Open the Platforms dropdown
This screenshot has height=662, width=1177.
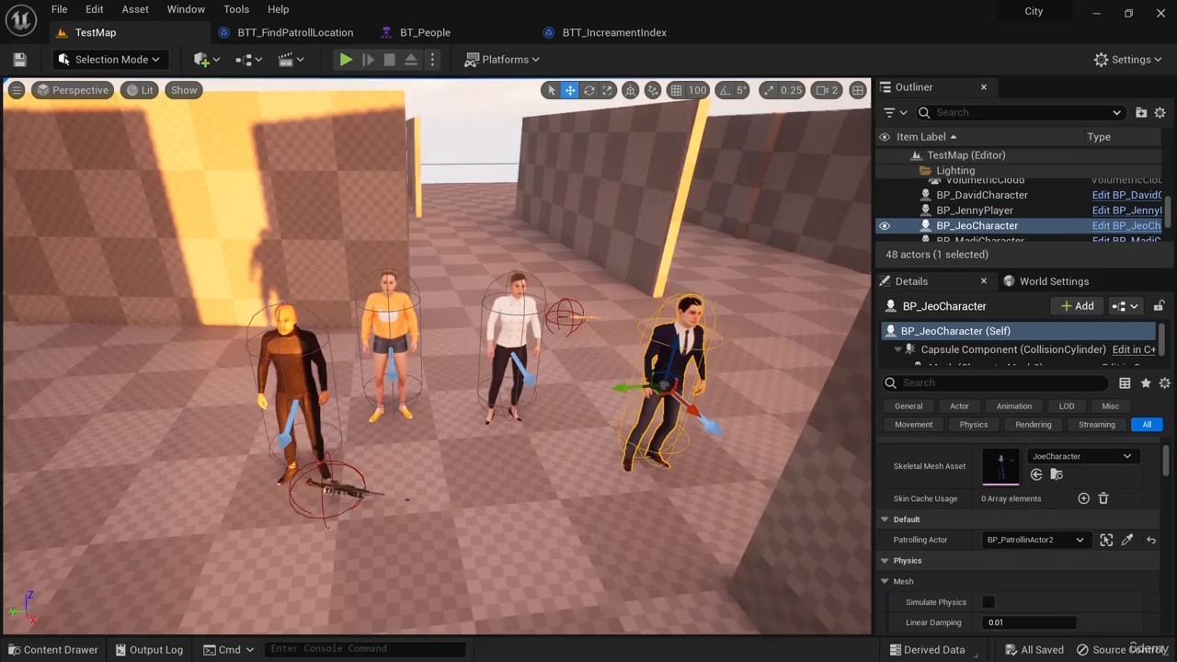click(503, 60)
